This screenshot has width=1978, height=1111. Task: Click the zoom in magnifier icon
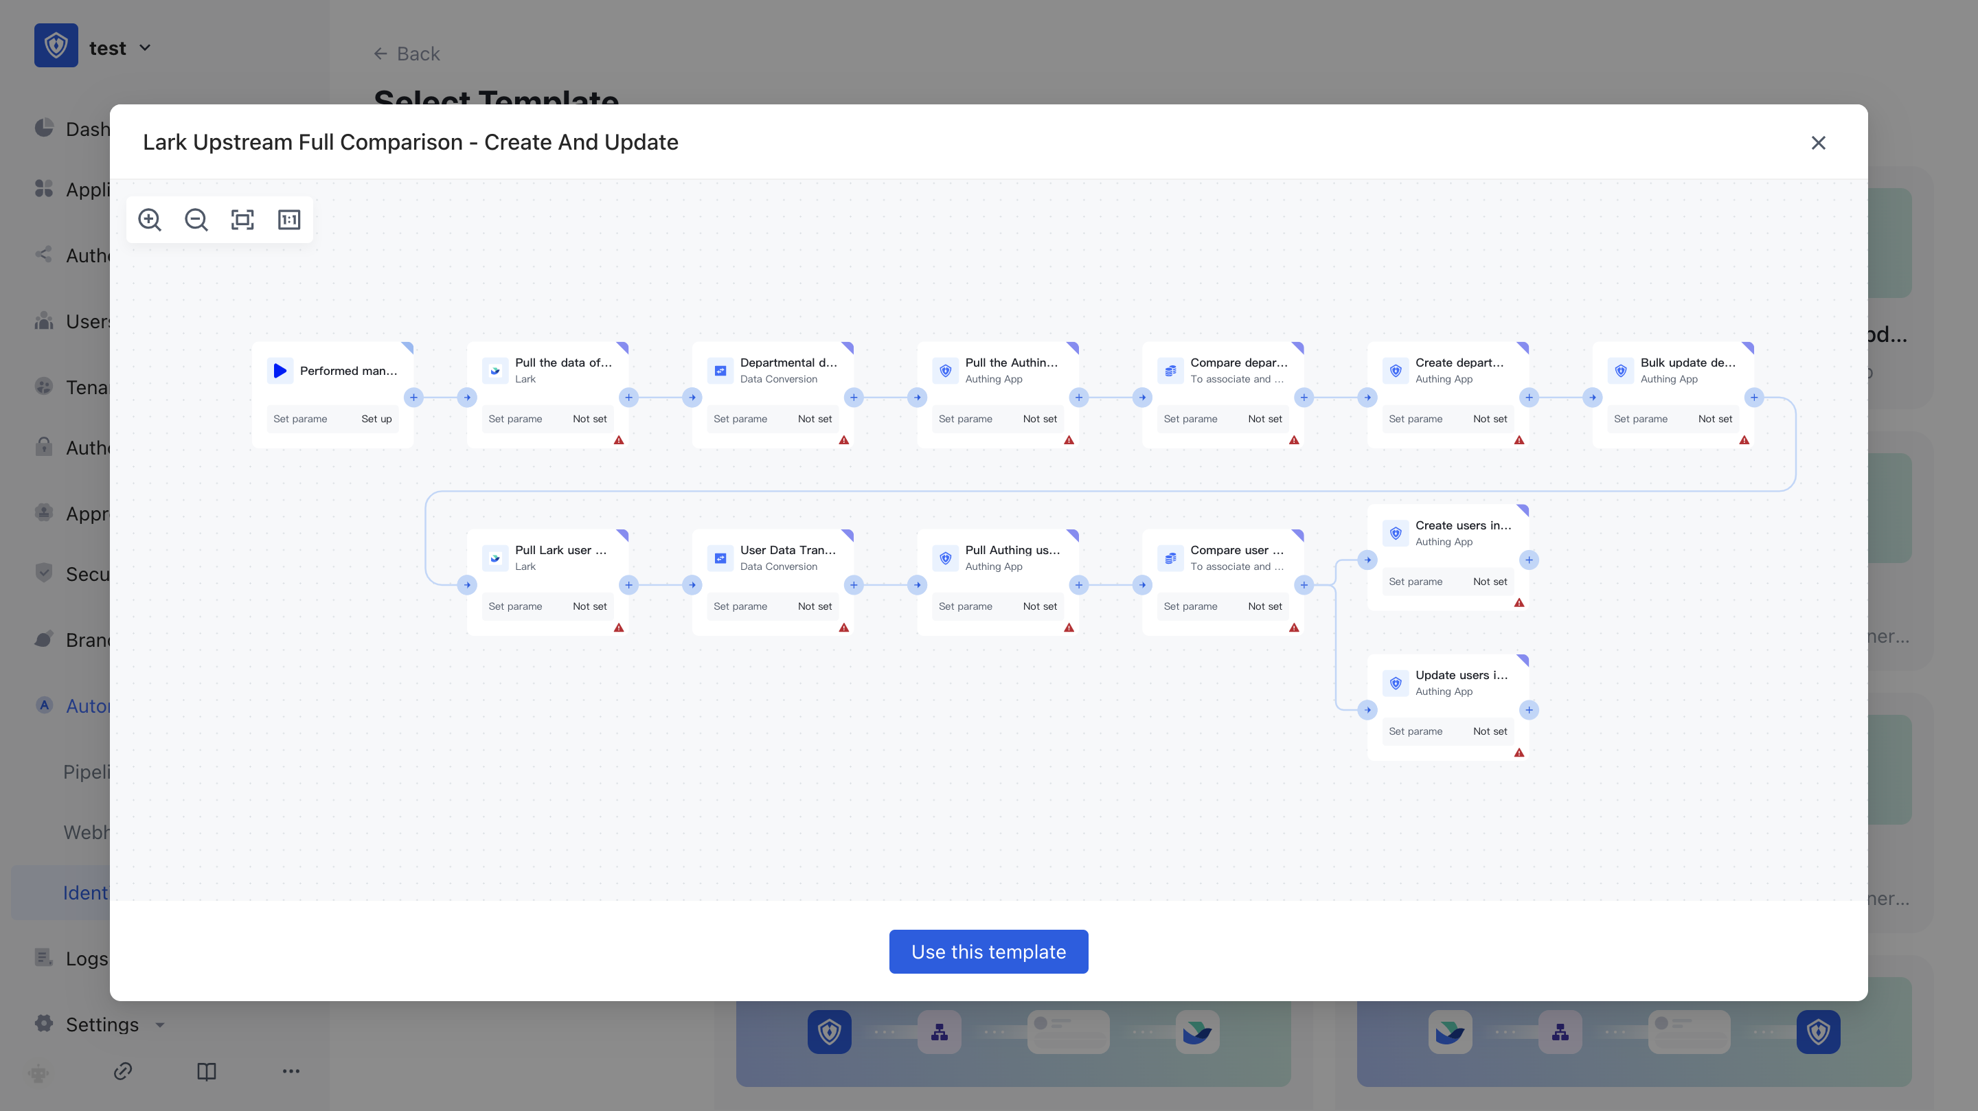coord(150,220)
